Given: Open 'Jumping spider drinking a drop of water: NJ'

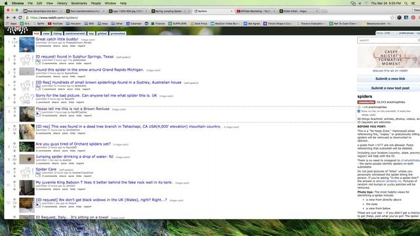Looking at the screenshot, I should coord(74,157).
